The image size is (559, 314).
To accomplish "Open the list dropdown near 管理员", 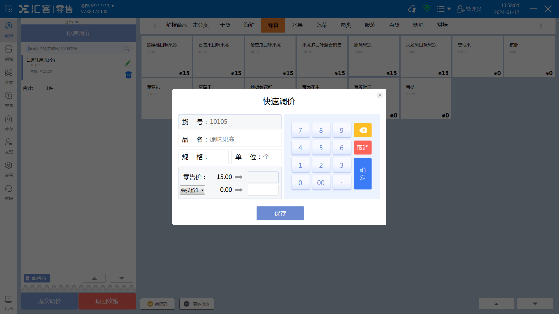I will [x=444, y=9].
